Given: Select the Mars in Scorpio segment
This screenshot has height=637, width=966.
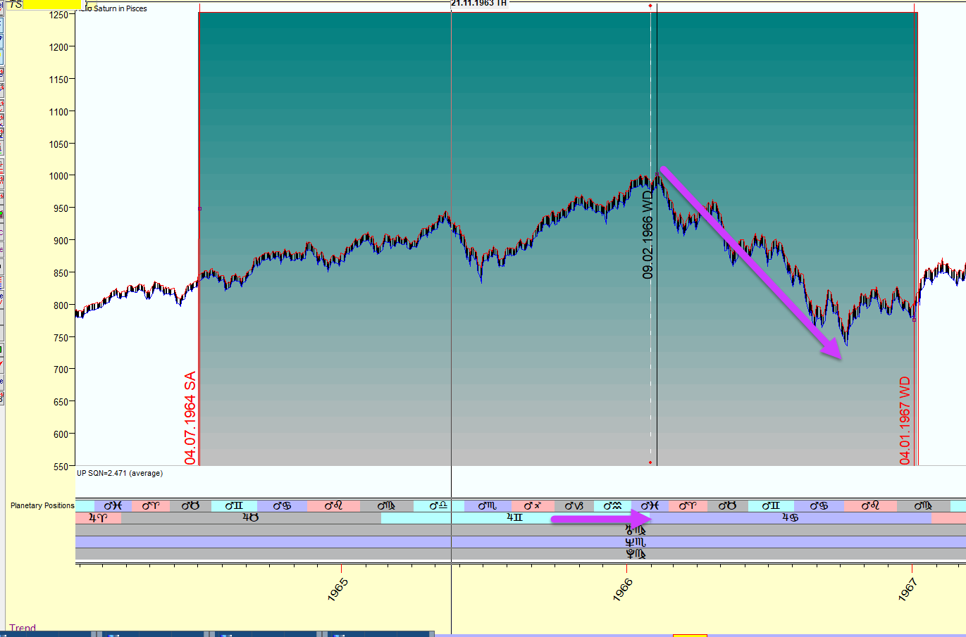Looking at the screenshot, I should (488, 506).
